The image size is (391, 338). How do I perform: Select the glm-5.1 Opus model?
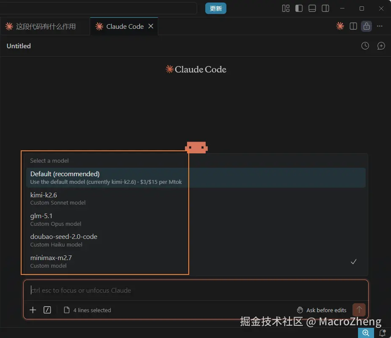pyautogui.click(x=196, y=219)
